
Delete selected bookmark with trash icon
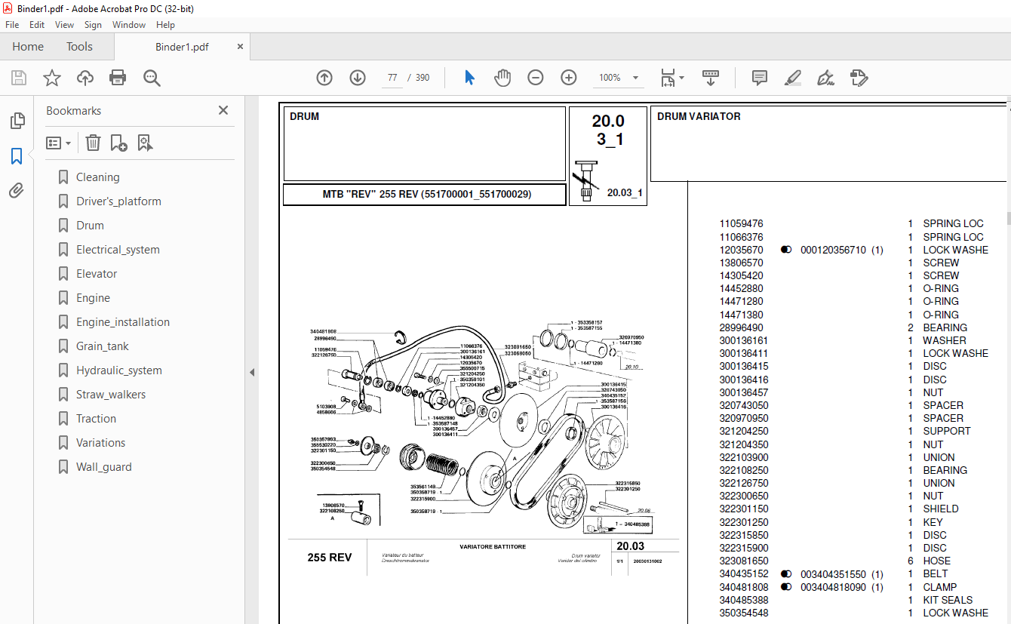(x=93, y=143)
